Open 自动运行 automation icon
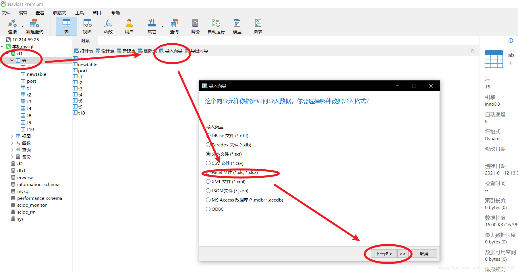 click(x=216, y=26)
